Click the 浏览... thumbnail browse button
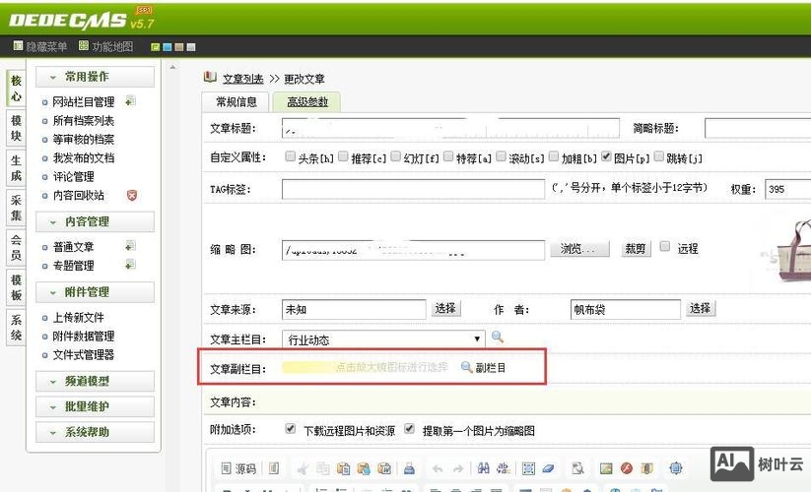The width and height of the screenshot is (811, 492). (579, 249)
